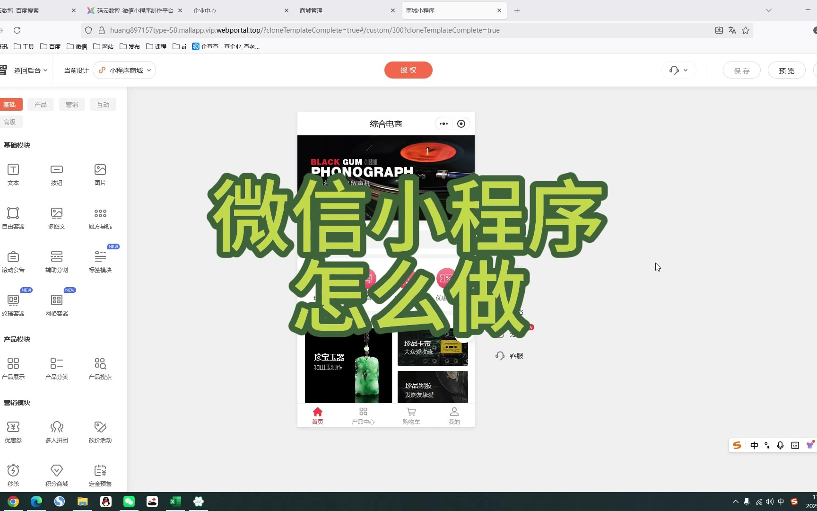This screenshot has width=817, height=511.
Task: Add the 优惠券 coupon module
Action: tap(13, 432)
